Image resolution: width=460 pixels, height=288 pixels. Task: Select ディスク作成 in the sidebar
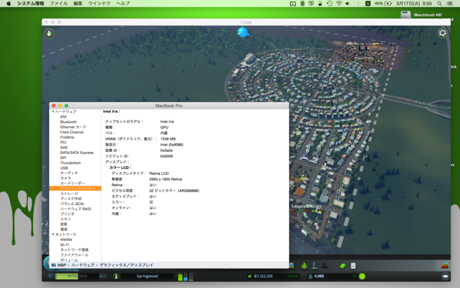[x=71, y=199]
